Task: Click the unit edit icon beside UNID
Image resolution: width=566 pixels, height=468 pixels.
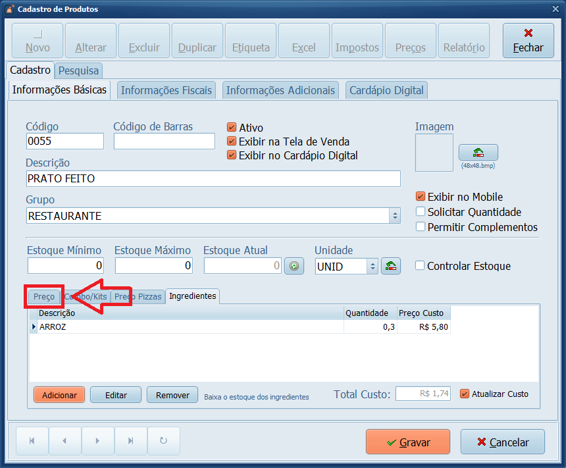Action: tap(391, 266)
